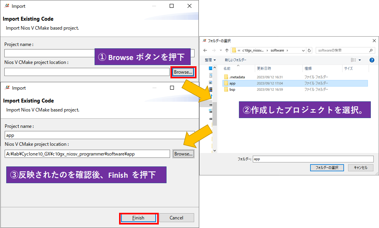The image size is (379, 228).
Task: Open help with the blue question mark icon
Action: tap(372, 60)
